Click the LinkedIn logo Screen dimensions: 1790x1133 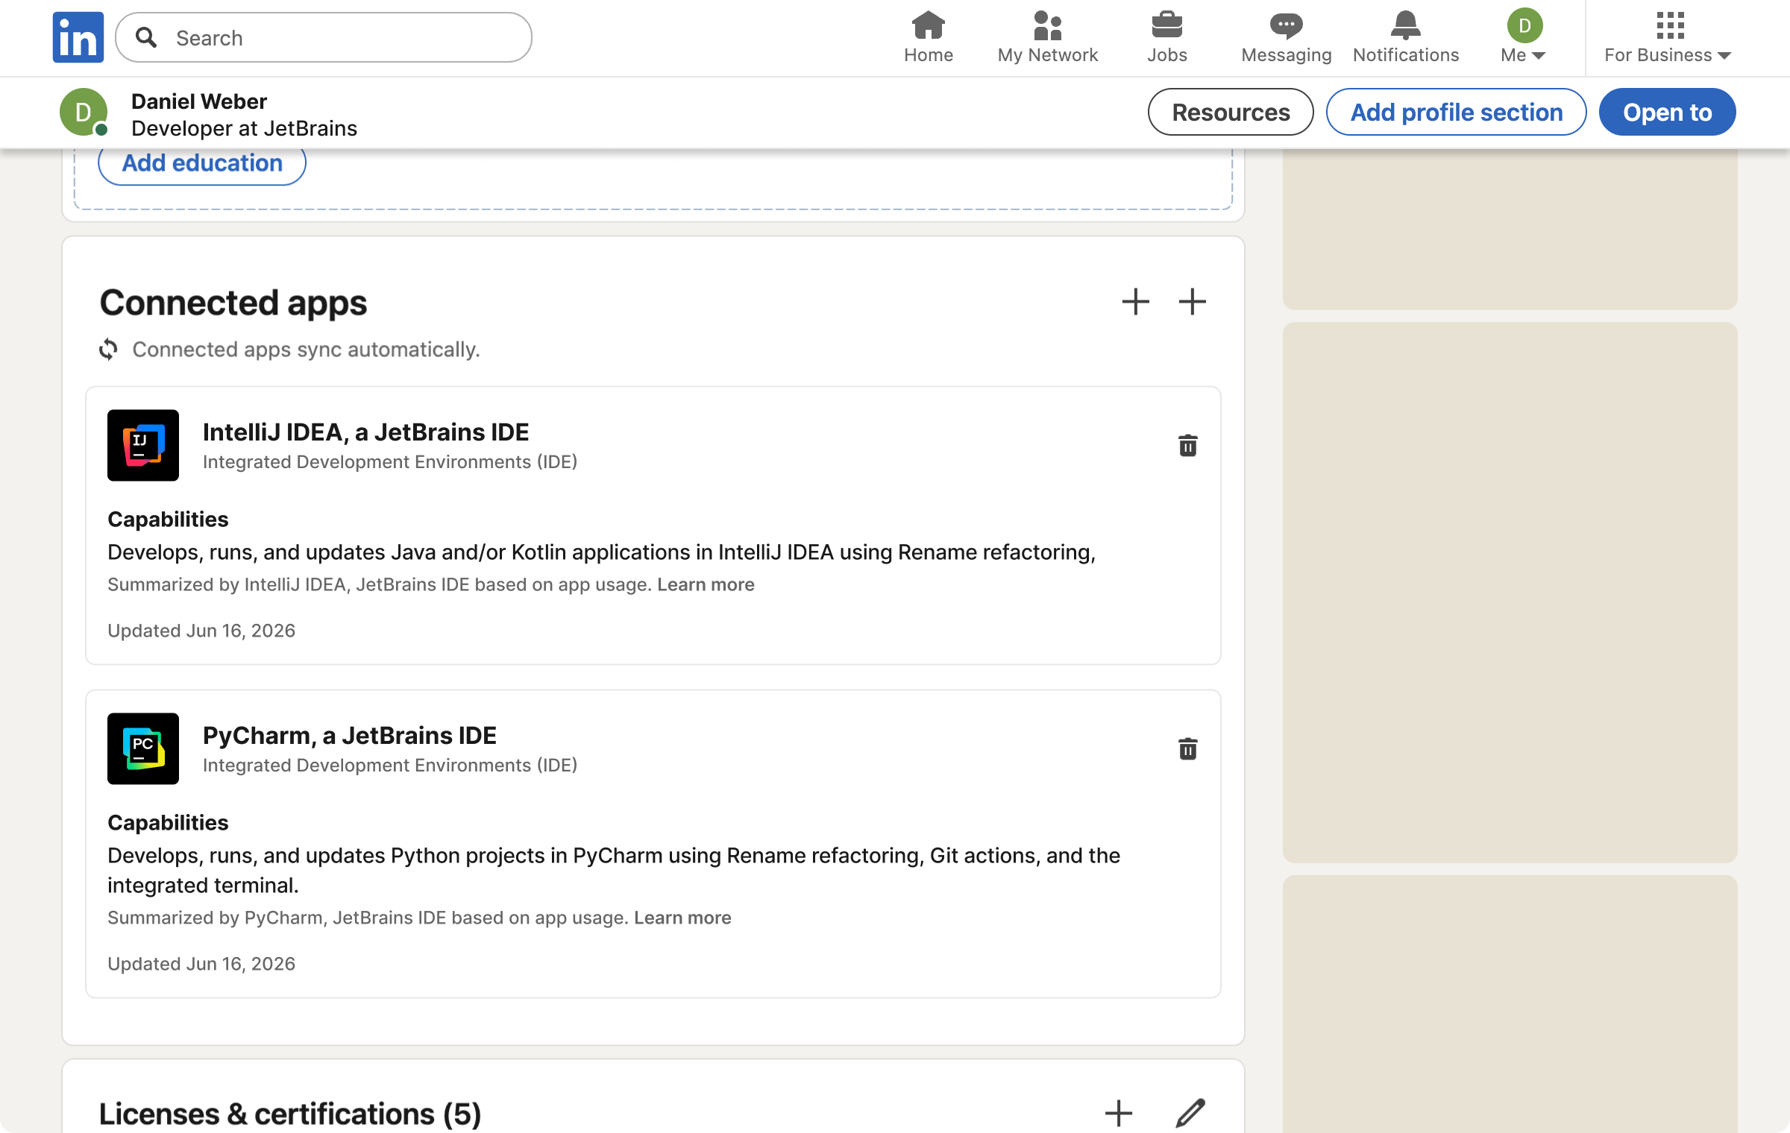pos(78,37)
